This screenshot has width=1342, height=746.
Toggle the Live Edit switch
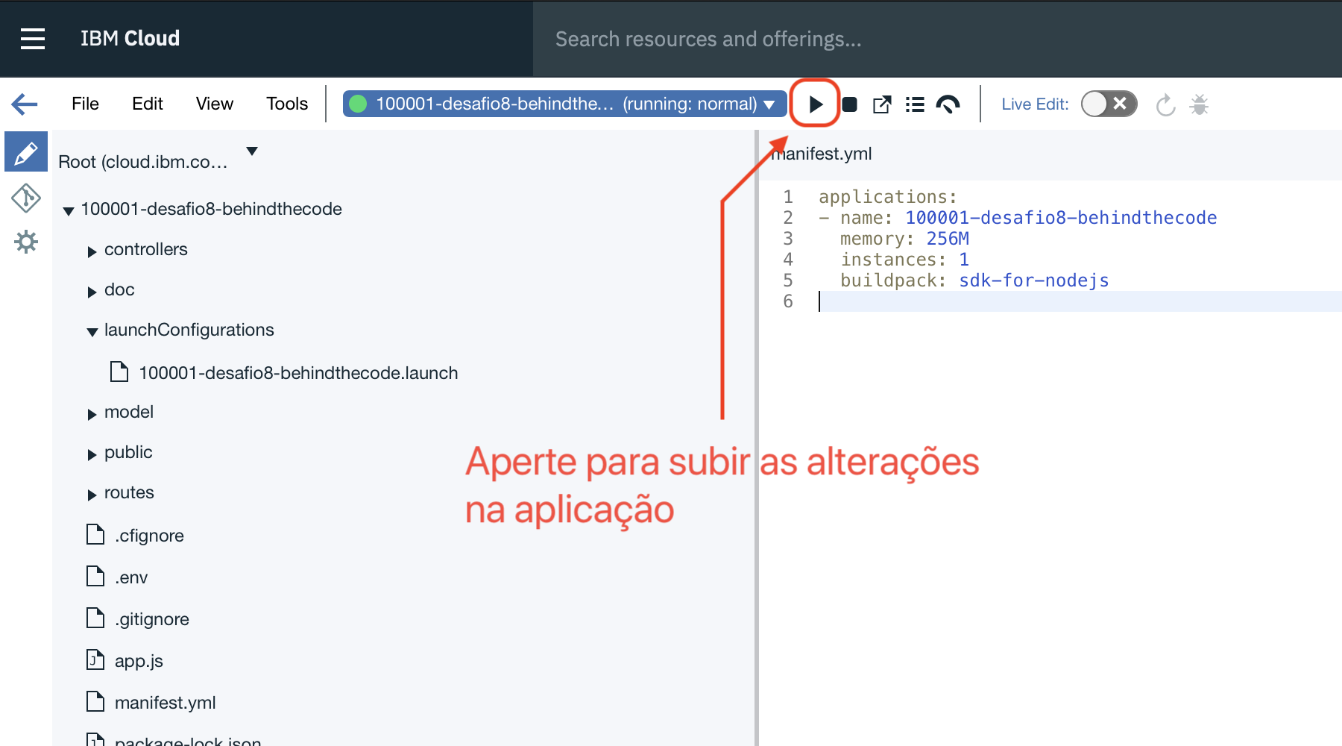coord(1109,104)
